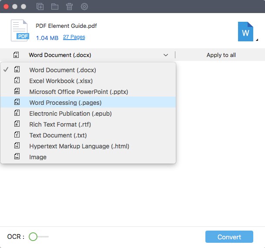This screenshot has height=248, width=265.
Task: Click the Word output format icon
Action: pos(245,32)
